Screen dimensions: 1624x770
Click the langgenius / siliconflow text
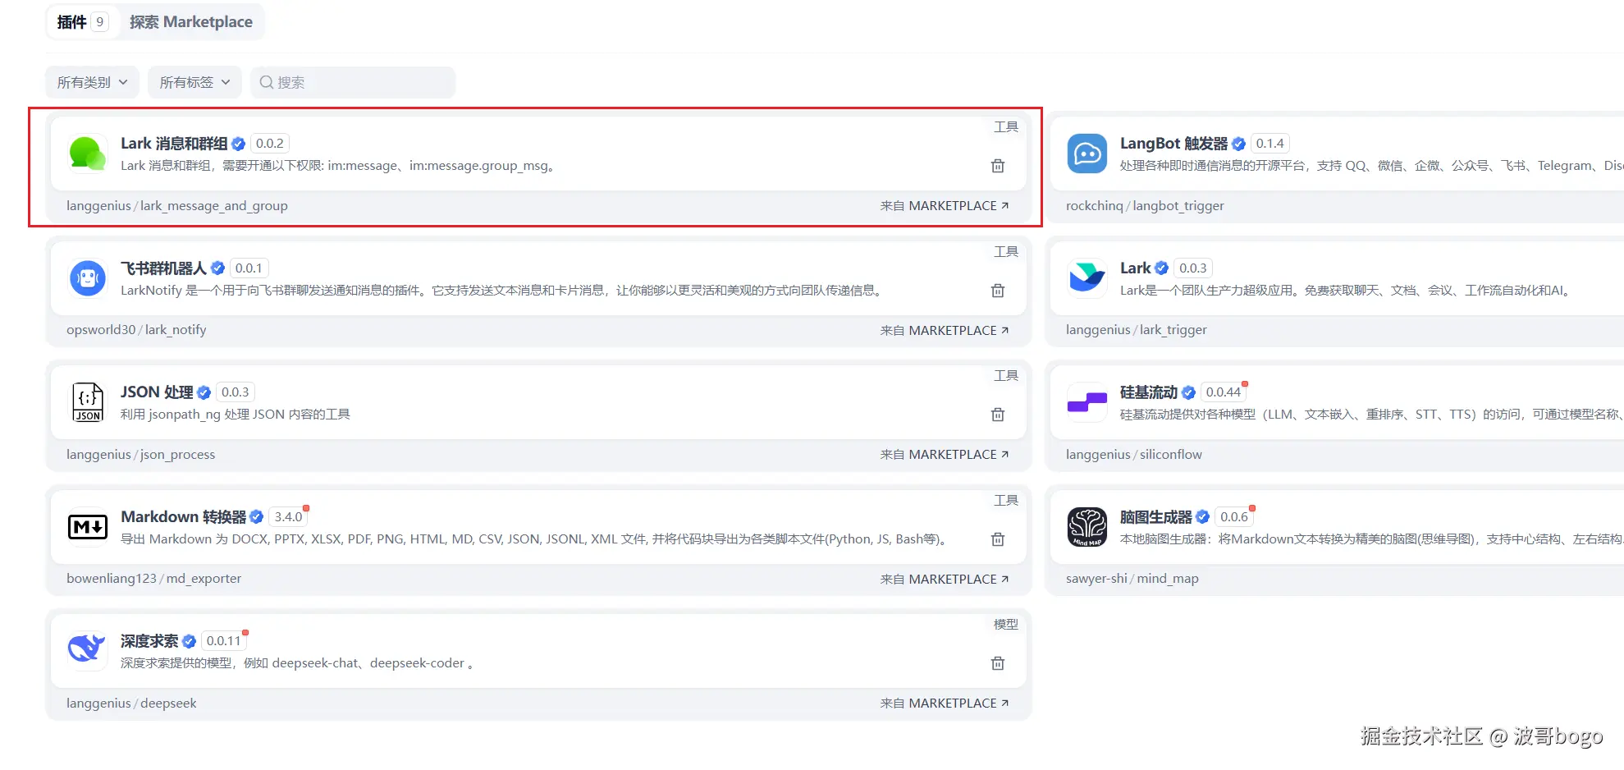click(x=1134, y=455)
